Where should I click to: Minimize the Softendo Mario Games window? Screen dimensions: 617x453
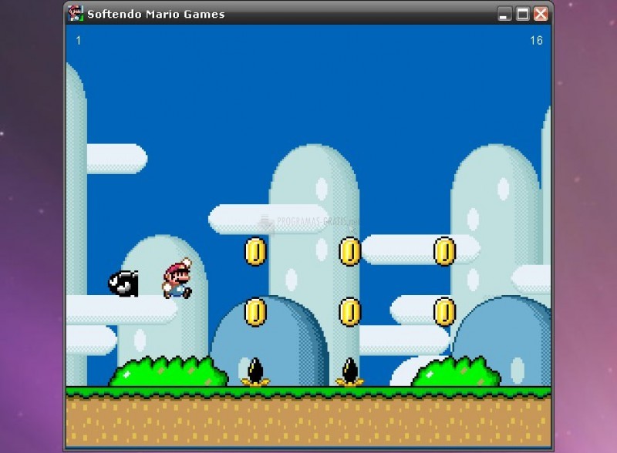504,14
